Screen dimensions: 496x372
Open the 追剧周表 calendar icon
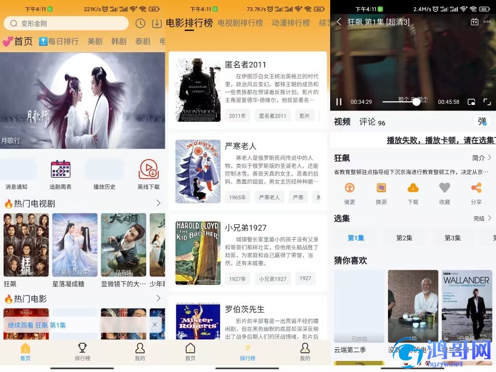click(60, 169)
